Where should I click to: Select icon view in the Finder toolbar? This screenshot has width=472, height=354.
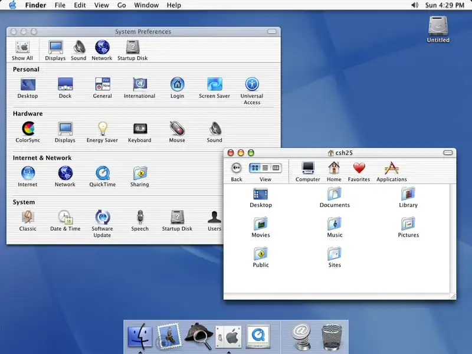255,168
